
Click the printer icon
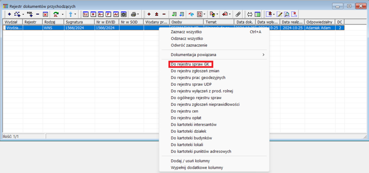pyautogui.click(x=134, y=14)
